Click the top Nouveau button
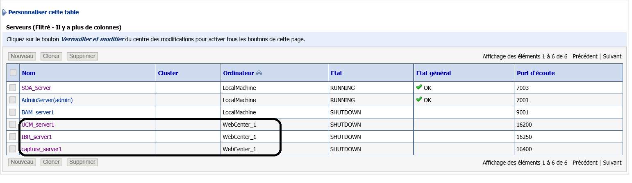Screen dimensions: 632x183 (x=22, y=56)
